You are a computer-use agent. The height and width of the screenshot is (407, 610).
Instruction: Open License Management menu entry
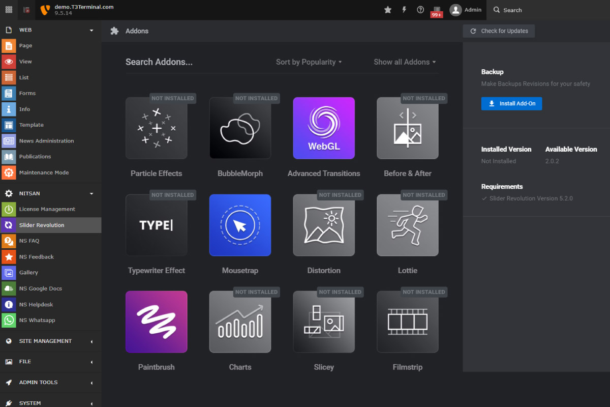pyautogui.click(x=47, y=209)
